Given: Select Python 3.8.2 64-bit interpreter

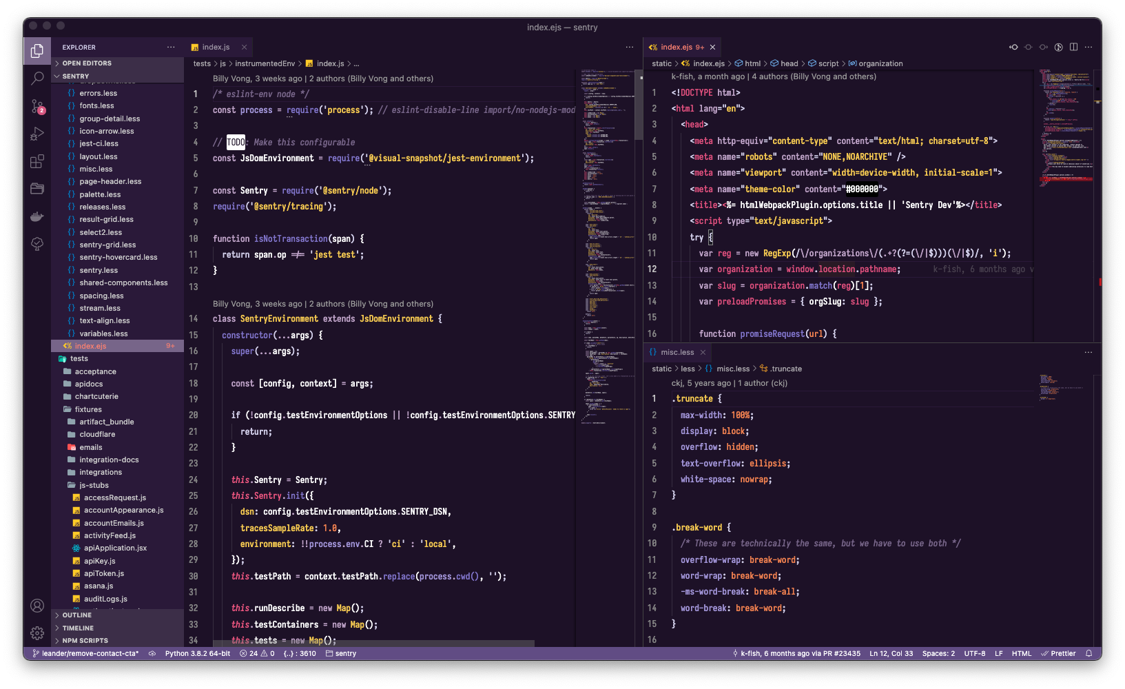Looking at the screenshot, I should click(198, 653).
